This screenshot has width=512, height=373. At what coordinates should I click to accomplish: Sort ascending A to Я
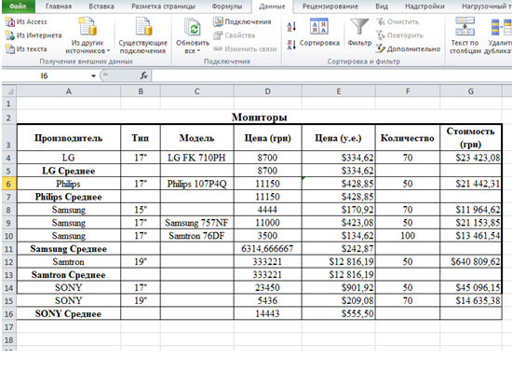click(291, 26)
